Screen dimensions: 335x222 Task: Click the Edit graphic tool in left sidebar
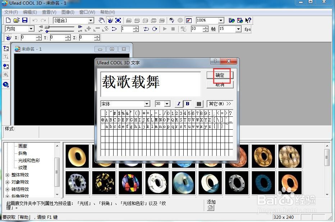[6, 75]
